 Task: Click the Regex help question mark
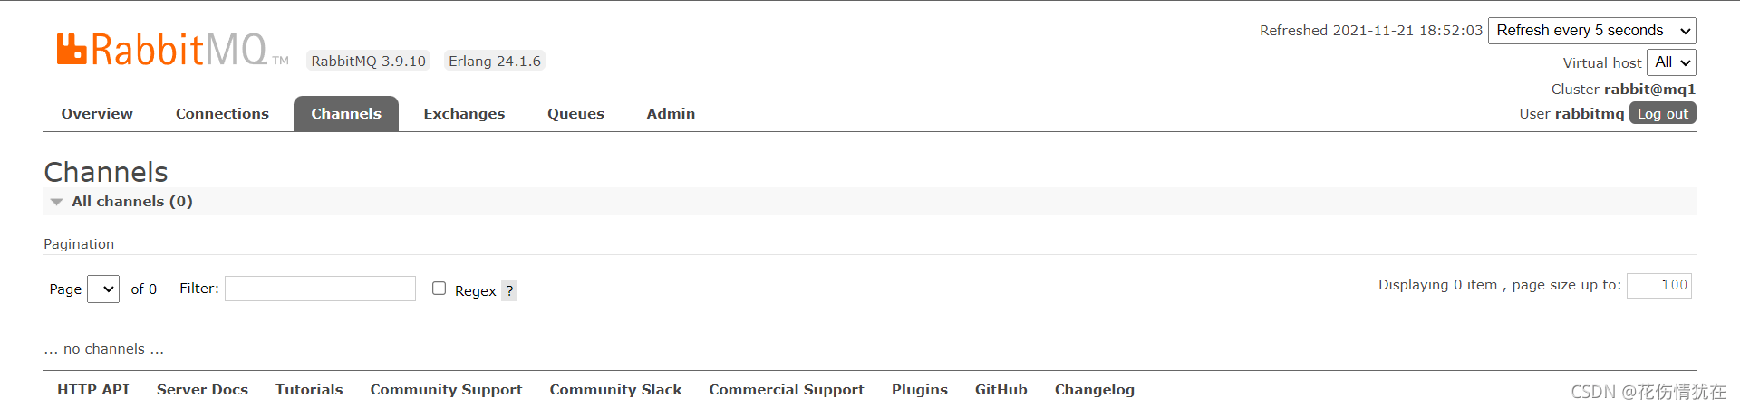point(509,290)
